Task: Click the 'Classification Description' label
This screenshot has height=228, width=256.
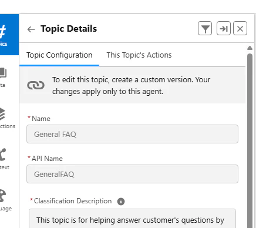Action: pos(73,201)
